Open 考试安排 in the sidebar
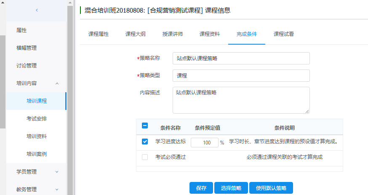368x195 pixels. (x=37, y=119)
